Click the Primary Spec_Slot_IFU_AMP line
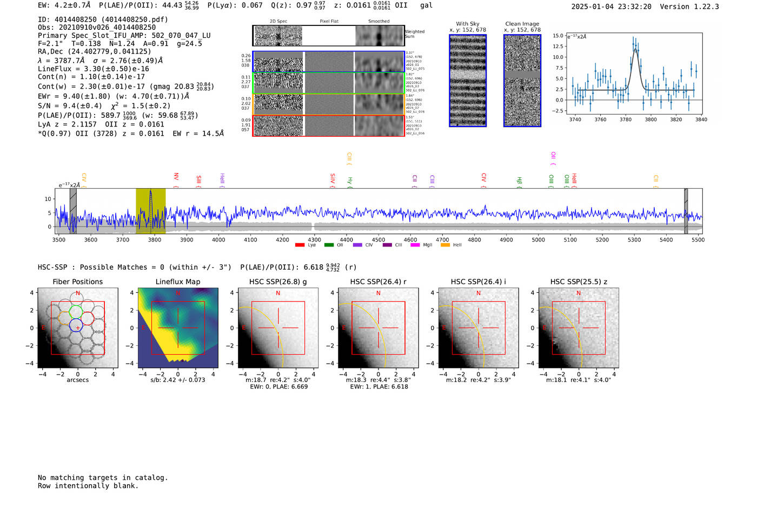This screenshot has height=515, width=757. (x=124, y=36)
